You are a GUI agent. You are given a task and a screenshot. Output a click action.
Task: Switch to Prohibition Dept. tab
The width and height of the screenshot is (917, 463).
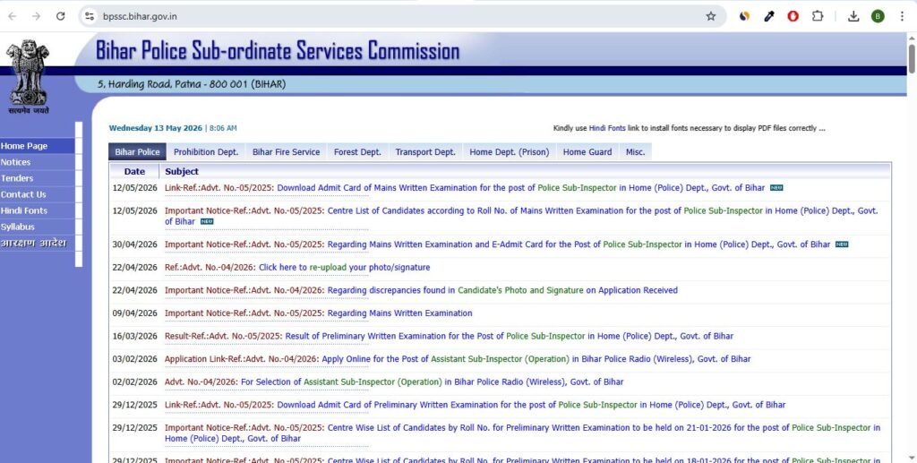pos(206,152)
